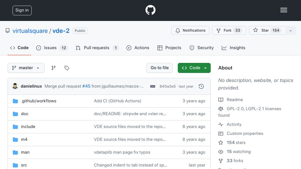Screen dimensions: 301x169
Task: Click the Public visibility label
Action: pyautogui.click(x=80, y=31)
